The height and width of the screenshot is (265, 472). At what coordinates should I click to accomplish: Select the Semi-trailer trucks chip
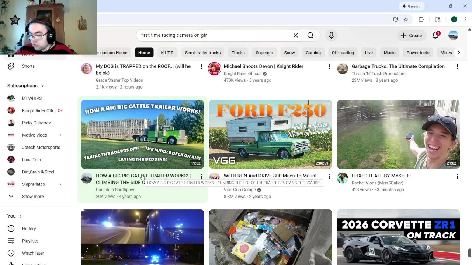point(203,53)
